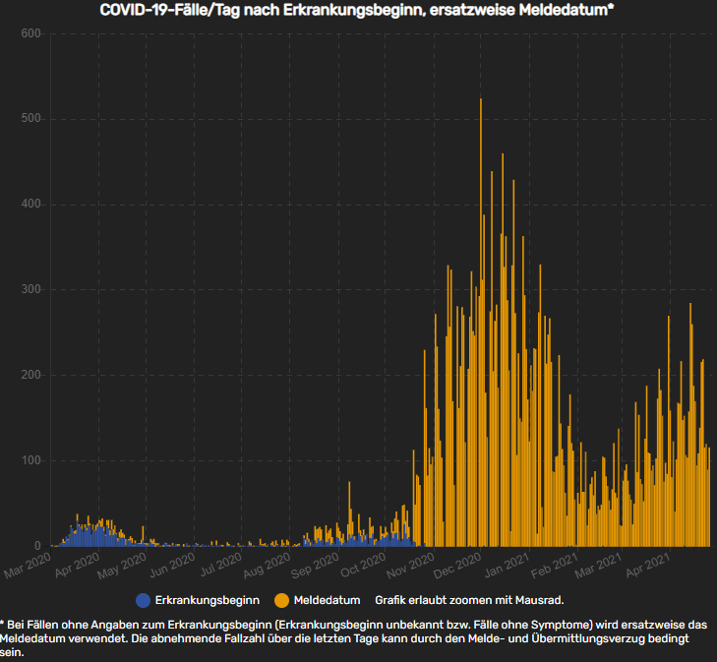Hide the Meldedatum series via legend label

(x=328, y=599)
